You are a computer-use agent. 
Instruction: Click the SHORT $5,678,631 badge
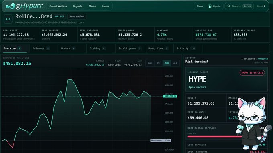pos(252,72)
